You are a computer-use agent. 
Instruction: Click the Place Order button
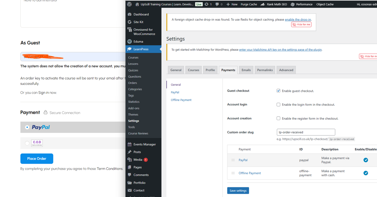click(37, 158)
